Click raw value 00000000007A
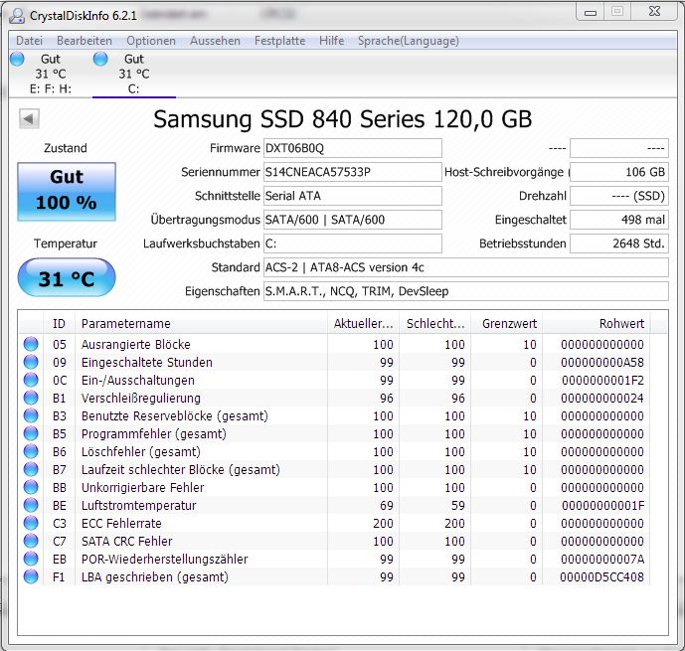This screenshot has width=685, height=651. [x=602, y=560]
